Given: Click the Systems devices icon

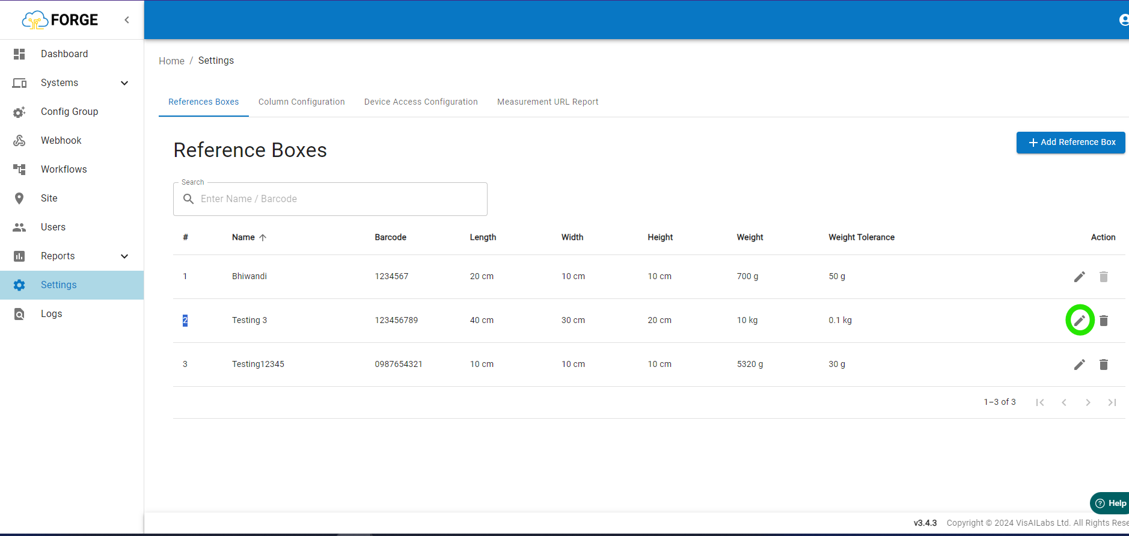Looking at the screenshot, I should [19, 83].
